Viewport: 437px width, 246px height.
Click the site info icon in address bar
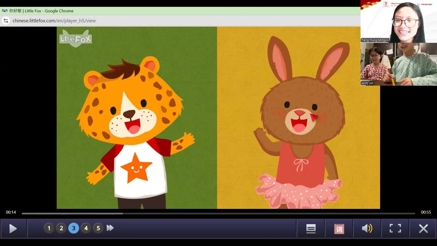[x=6, y=20]
